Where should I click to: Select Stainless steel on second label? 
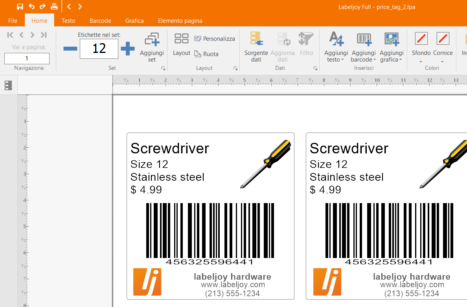pyautogui.click(x=347, y=177)
